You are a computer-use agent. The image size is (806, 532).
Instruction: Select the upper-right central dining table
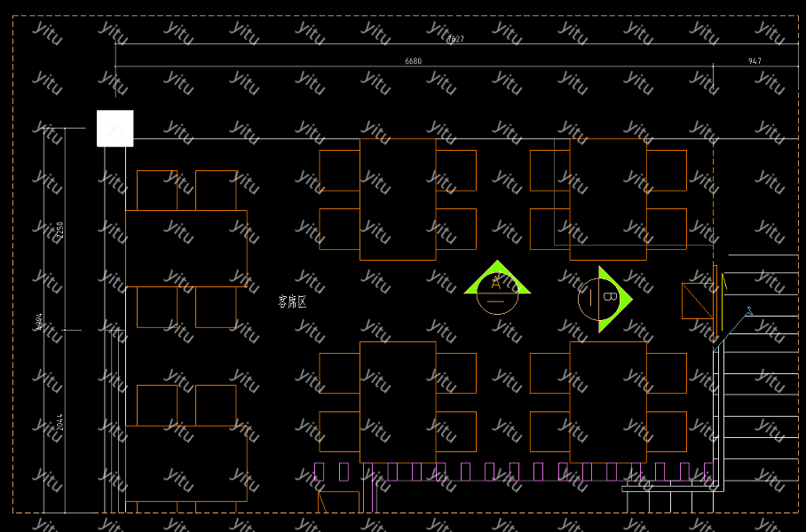tap(608, 199)
